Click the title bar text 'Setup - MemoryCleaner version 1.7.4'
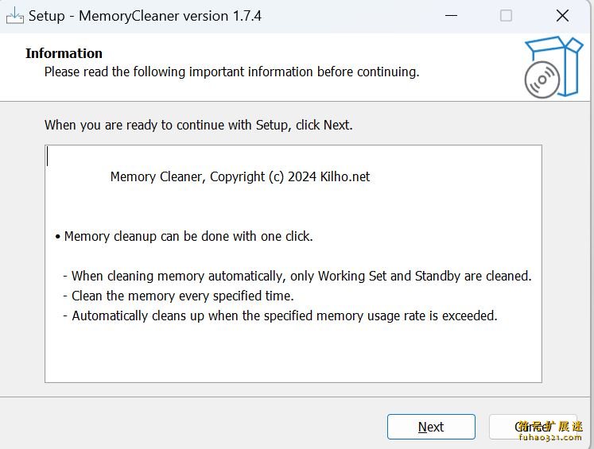 [145, 16]
